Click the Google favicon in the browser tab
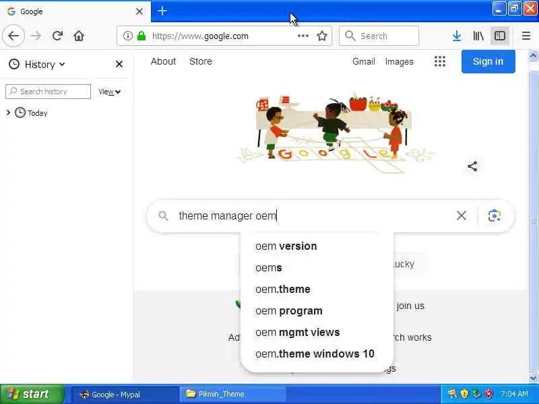This screenshot has width=539, height=404. [x=11, y=11]
